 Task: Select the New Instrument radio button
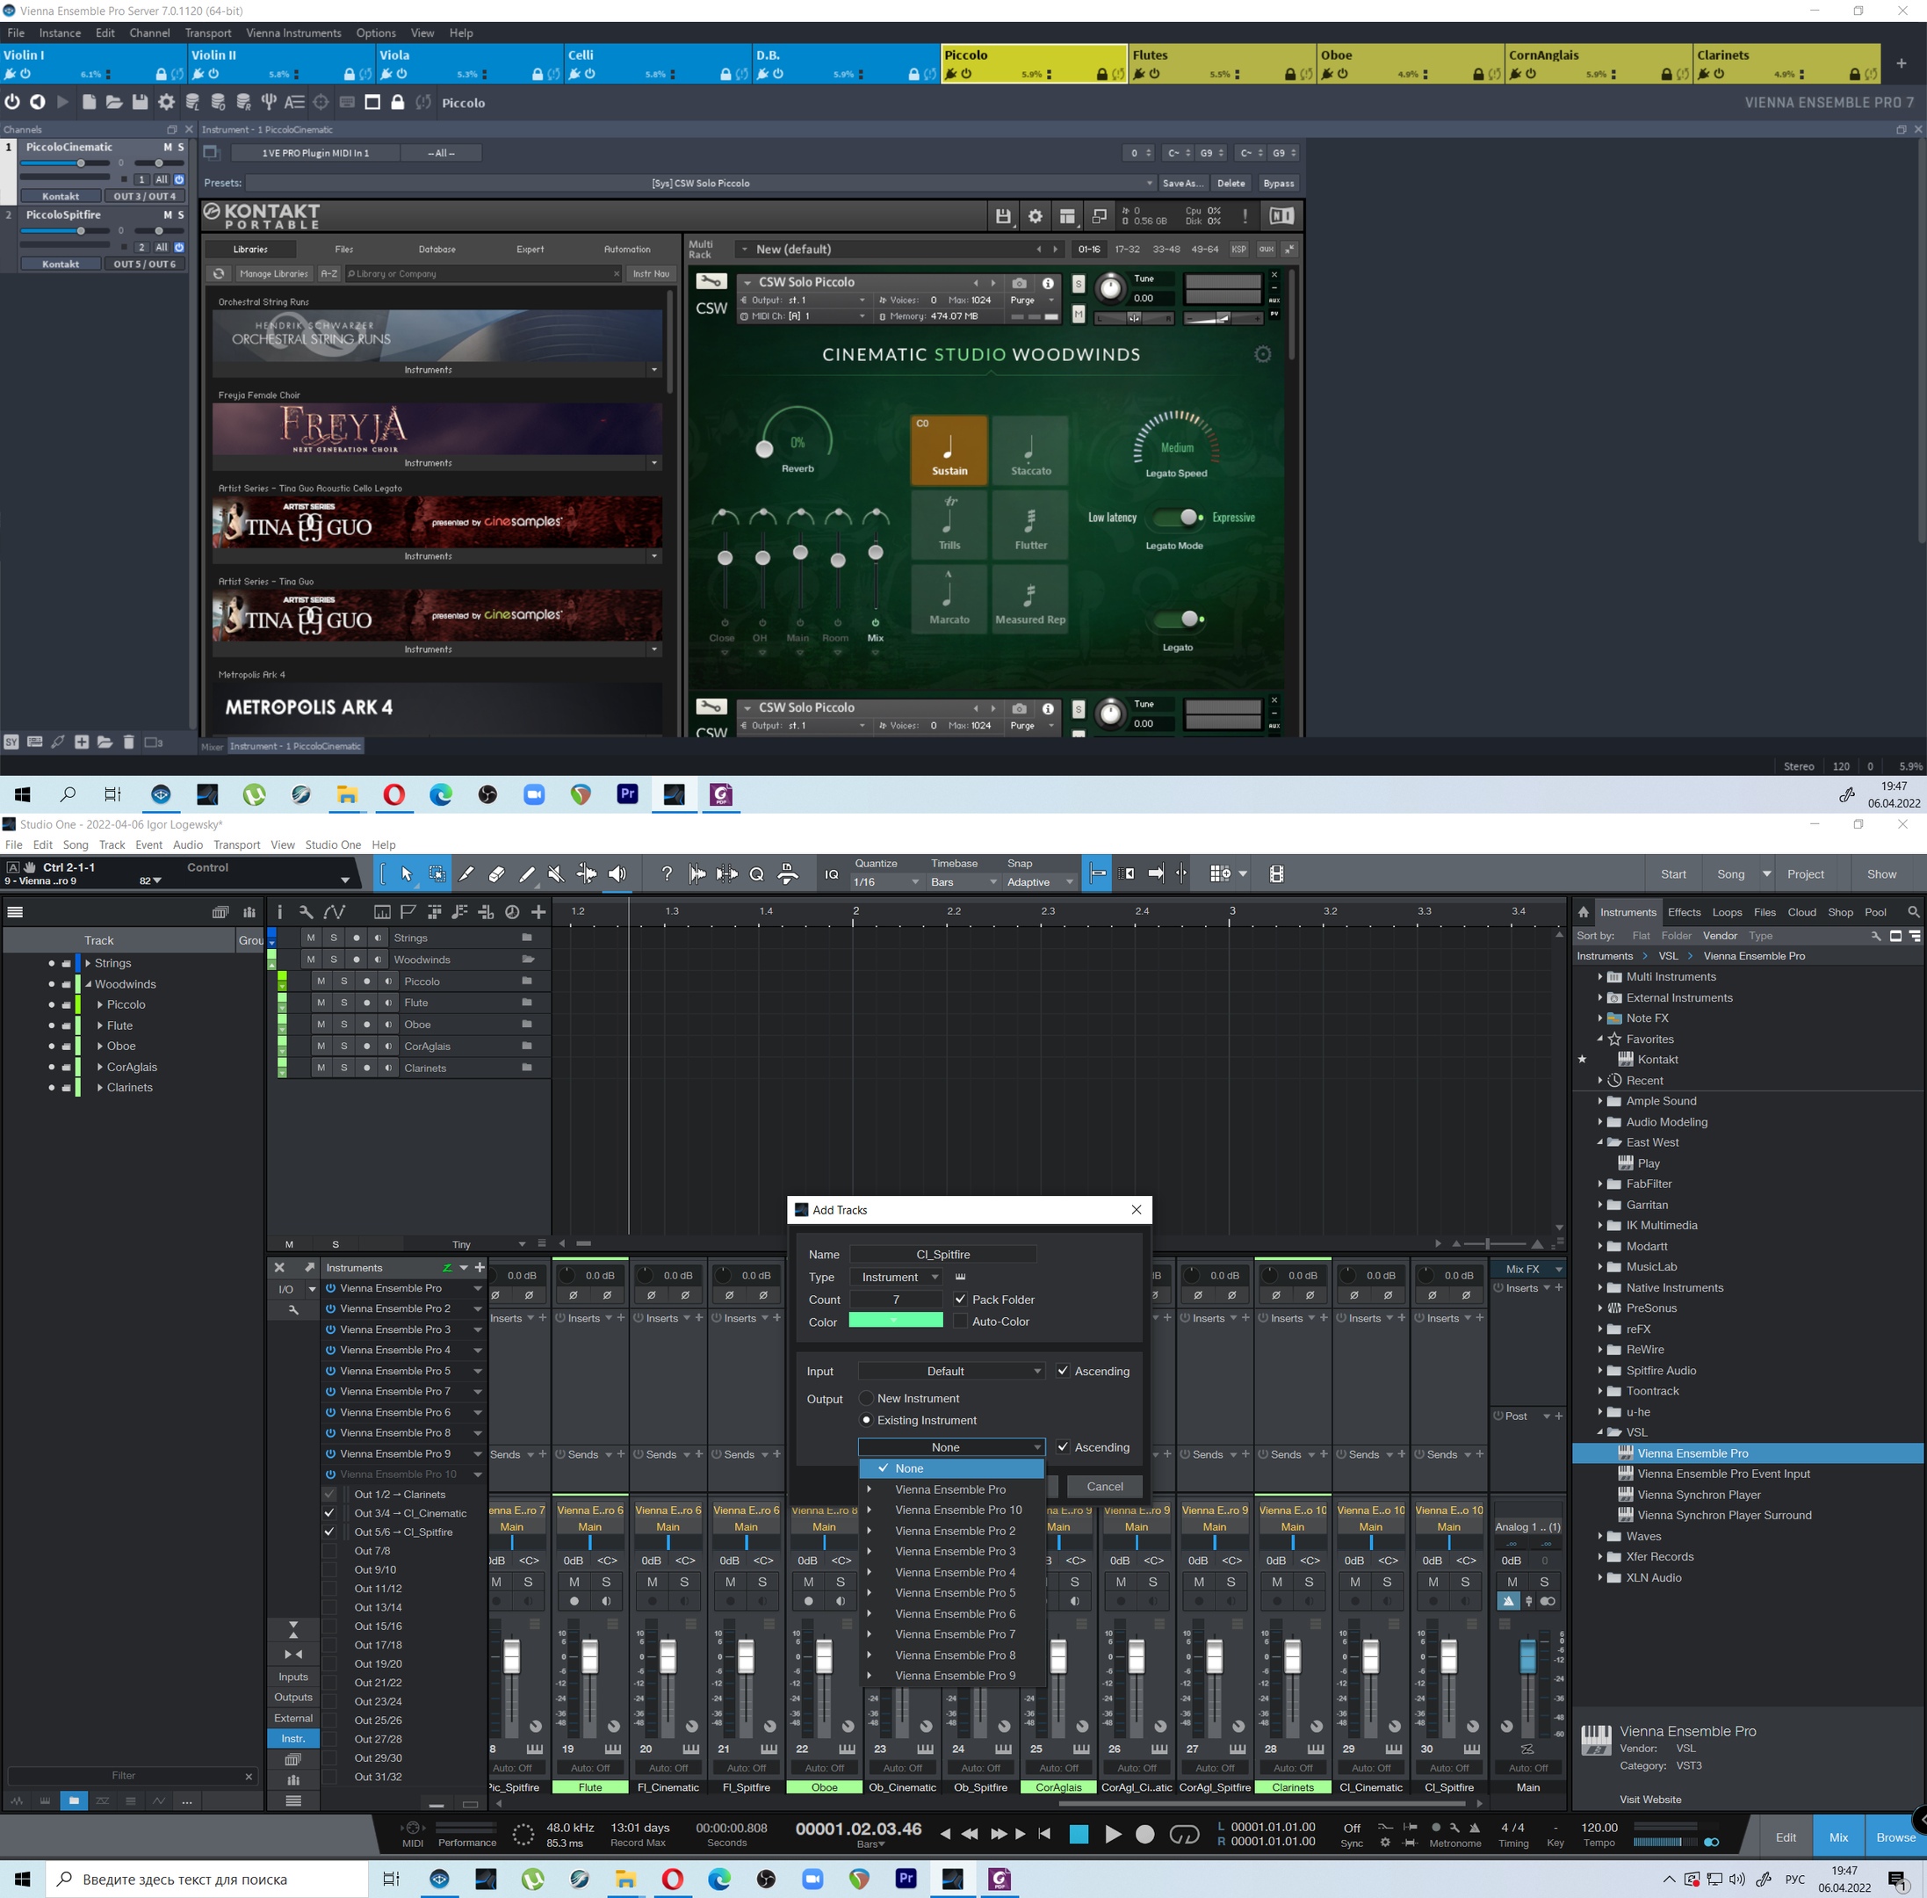point(866,1399)
